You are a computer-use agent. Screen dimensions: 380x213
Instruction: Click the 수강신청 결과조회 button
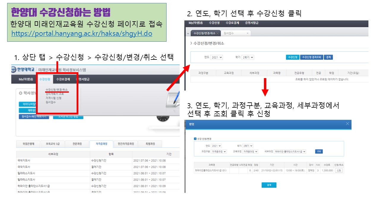(x=311, y=57)
